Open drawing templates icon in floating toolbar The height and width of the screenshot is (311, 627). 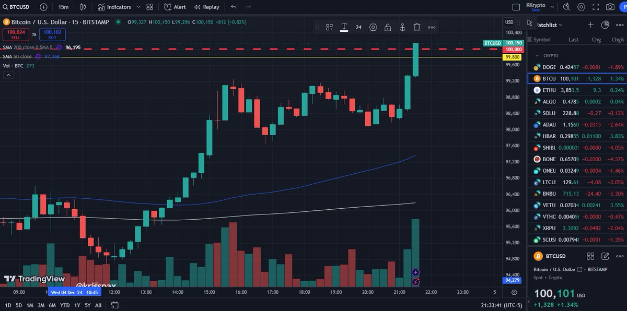tap(330, 27)
